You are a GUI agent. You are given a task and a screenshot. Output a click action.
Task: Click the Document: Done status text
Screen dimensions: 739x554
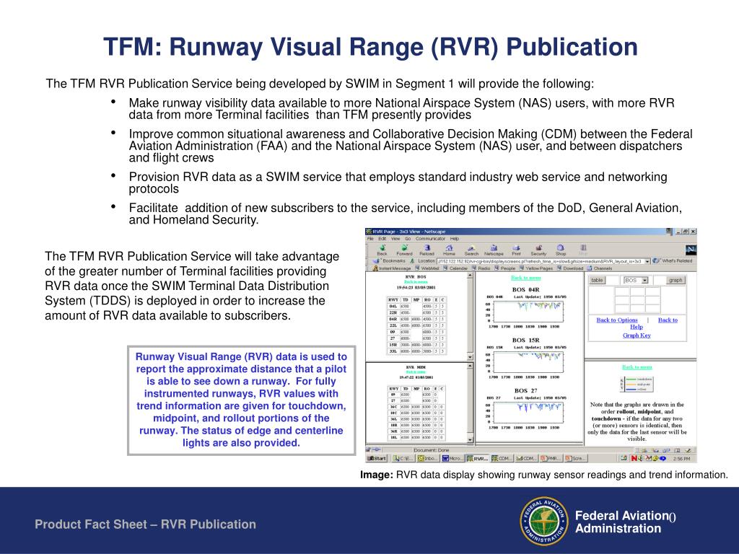click(432, 450)
